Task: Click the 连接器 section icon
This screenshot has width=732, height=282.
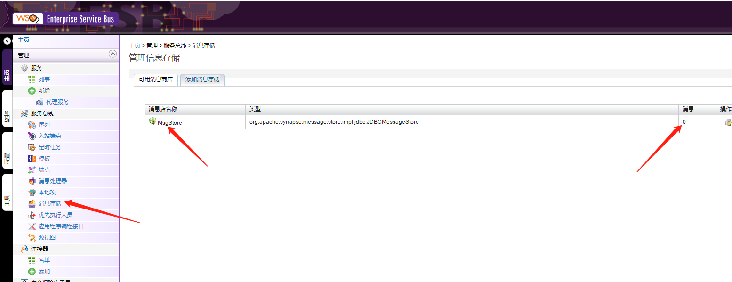Action: pos(24,249)
